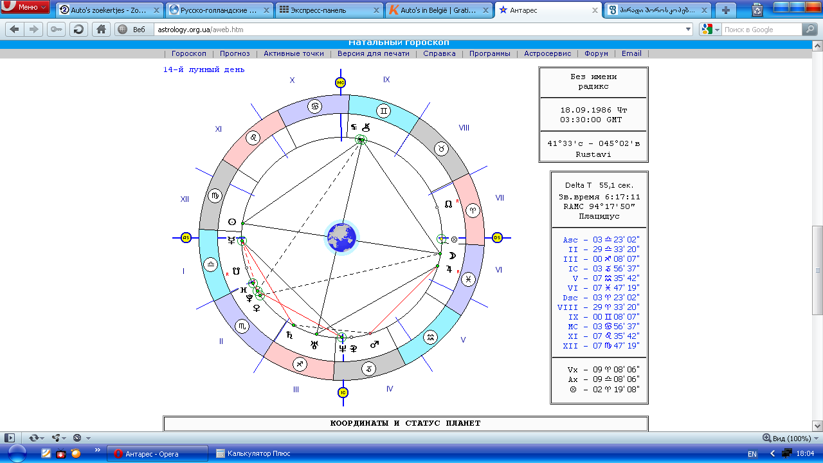
Task: Click the yellow MC marker atop chart
Action: pos(341,82)
